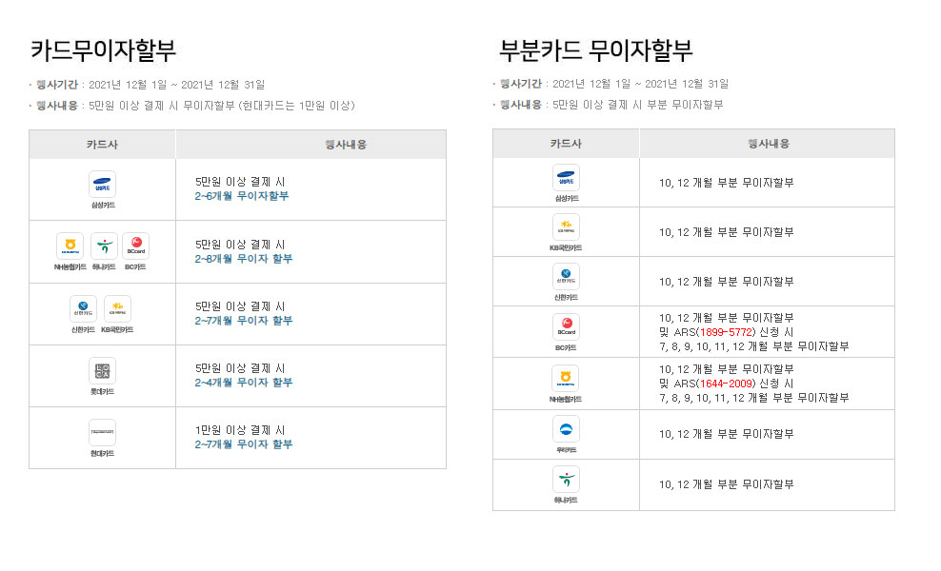Screen dimensions: 941x571
Task: Click NH농협카드 logo in 부분카드 무이자할부 table
Action: [566, 378]
